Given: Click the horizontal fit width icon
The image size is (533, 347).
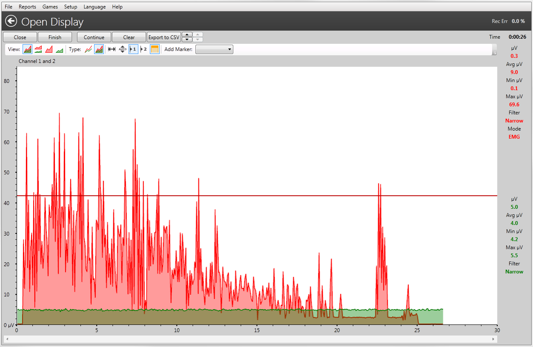Looking at the screenshot, I should 112,49.
